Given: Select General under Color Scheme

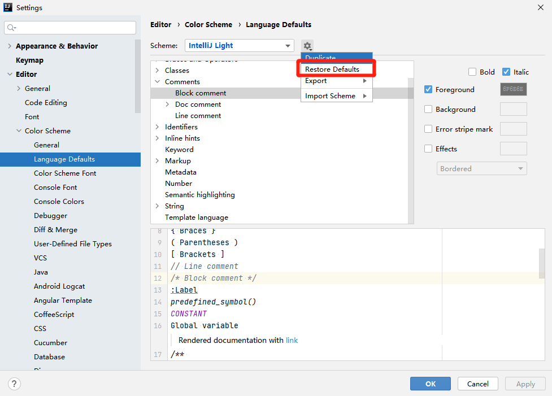Looking at the screenshot, I should click(x=46, y=145).
